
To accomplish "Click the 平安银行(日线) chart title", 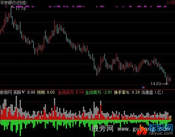I will coord(14,3).
